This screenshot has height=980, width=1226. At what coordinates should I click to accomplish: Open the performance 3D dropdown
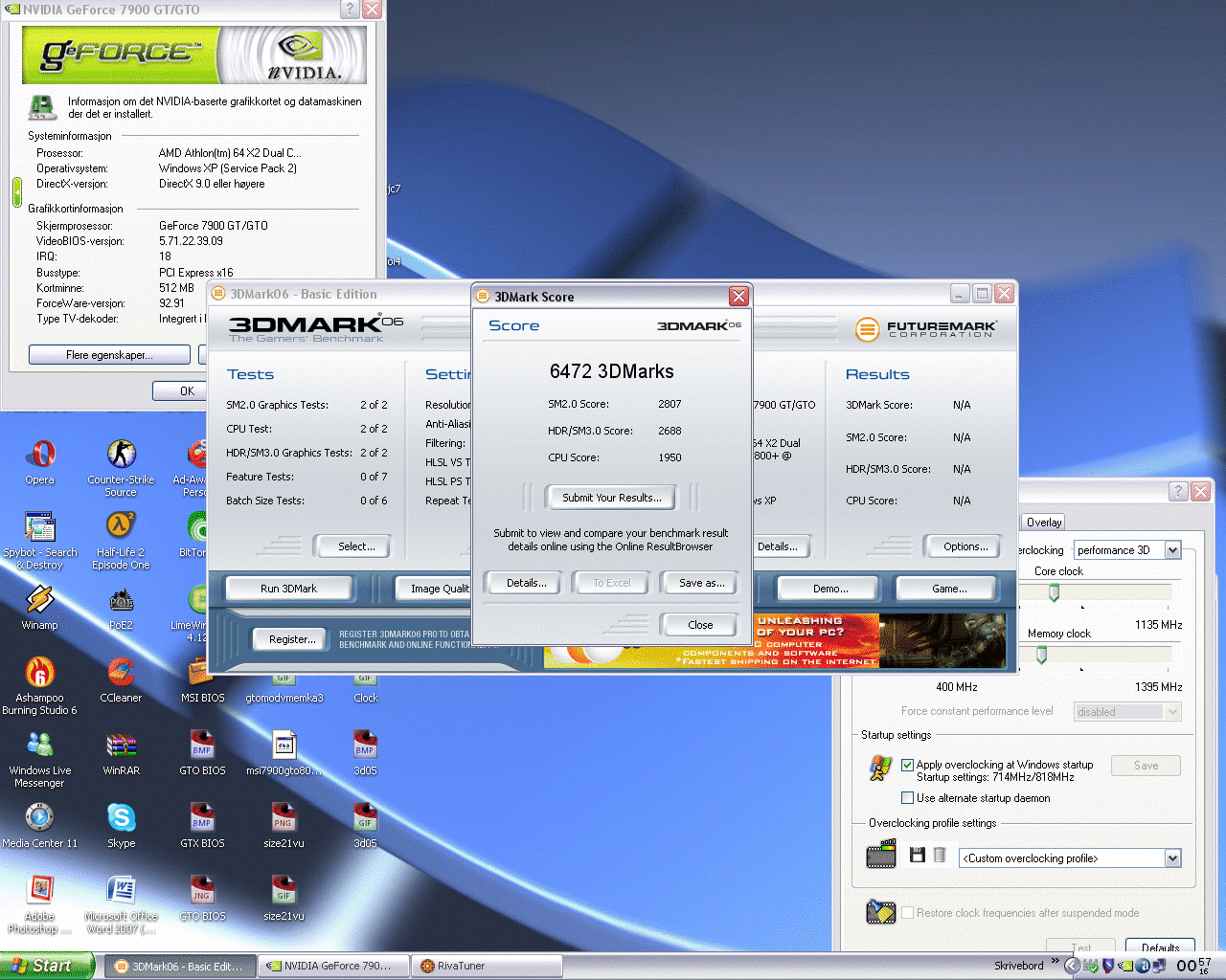pos(1172,550)
